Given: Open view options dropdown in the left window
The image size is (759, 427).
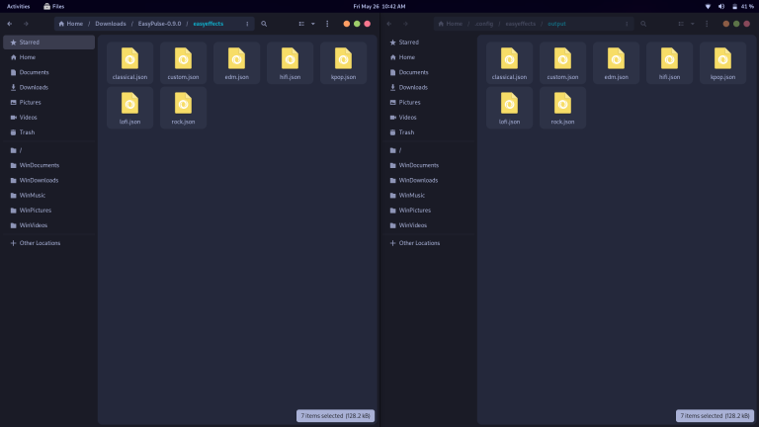Looking at the screenshot, I should pyautogui.click(x=313, y=23).
